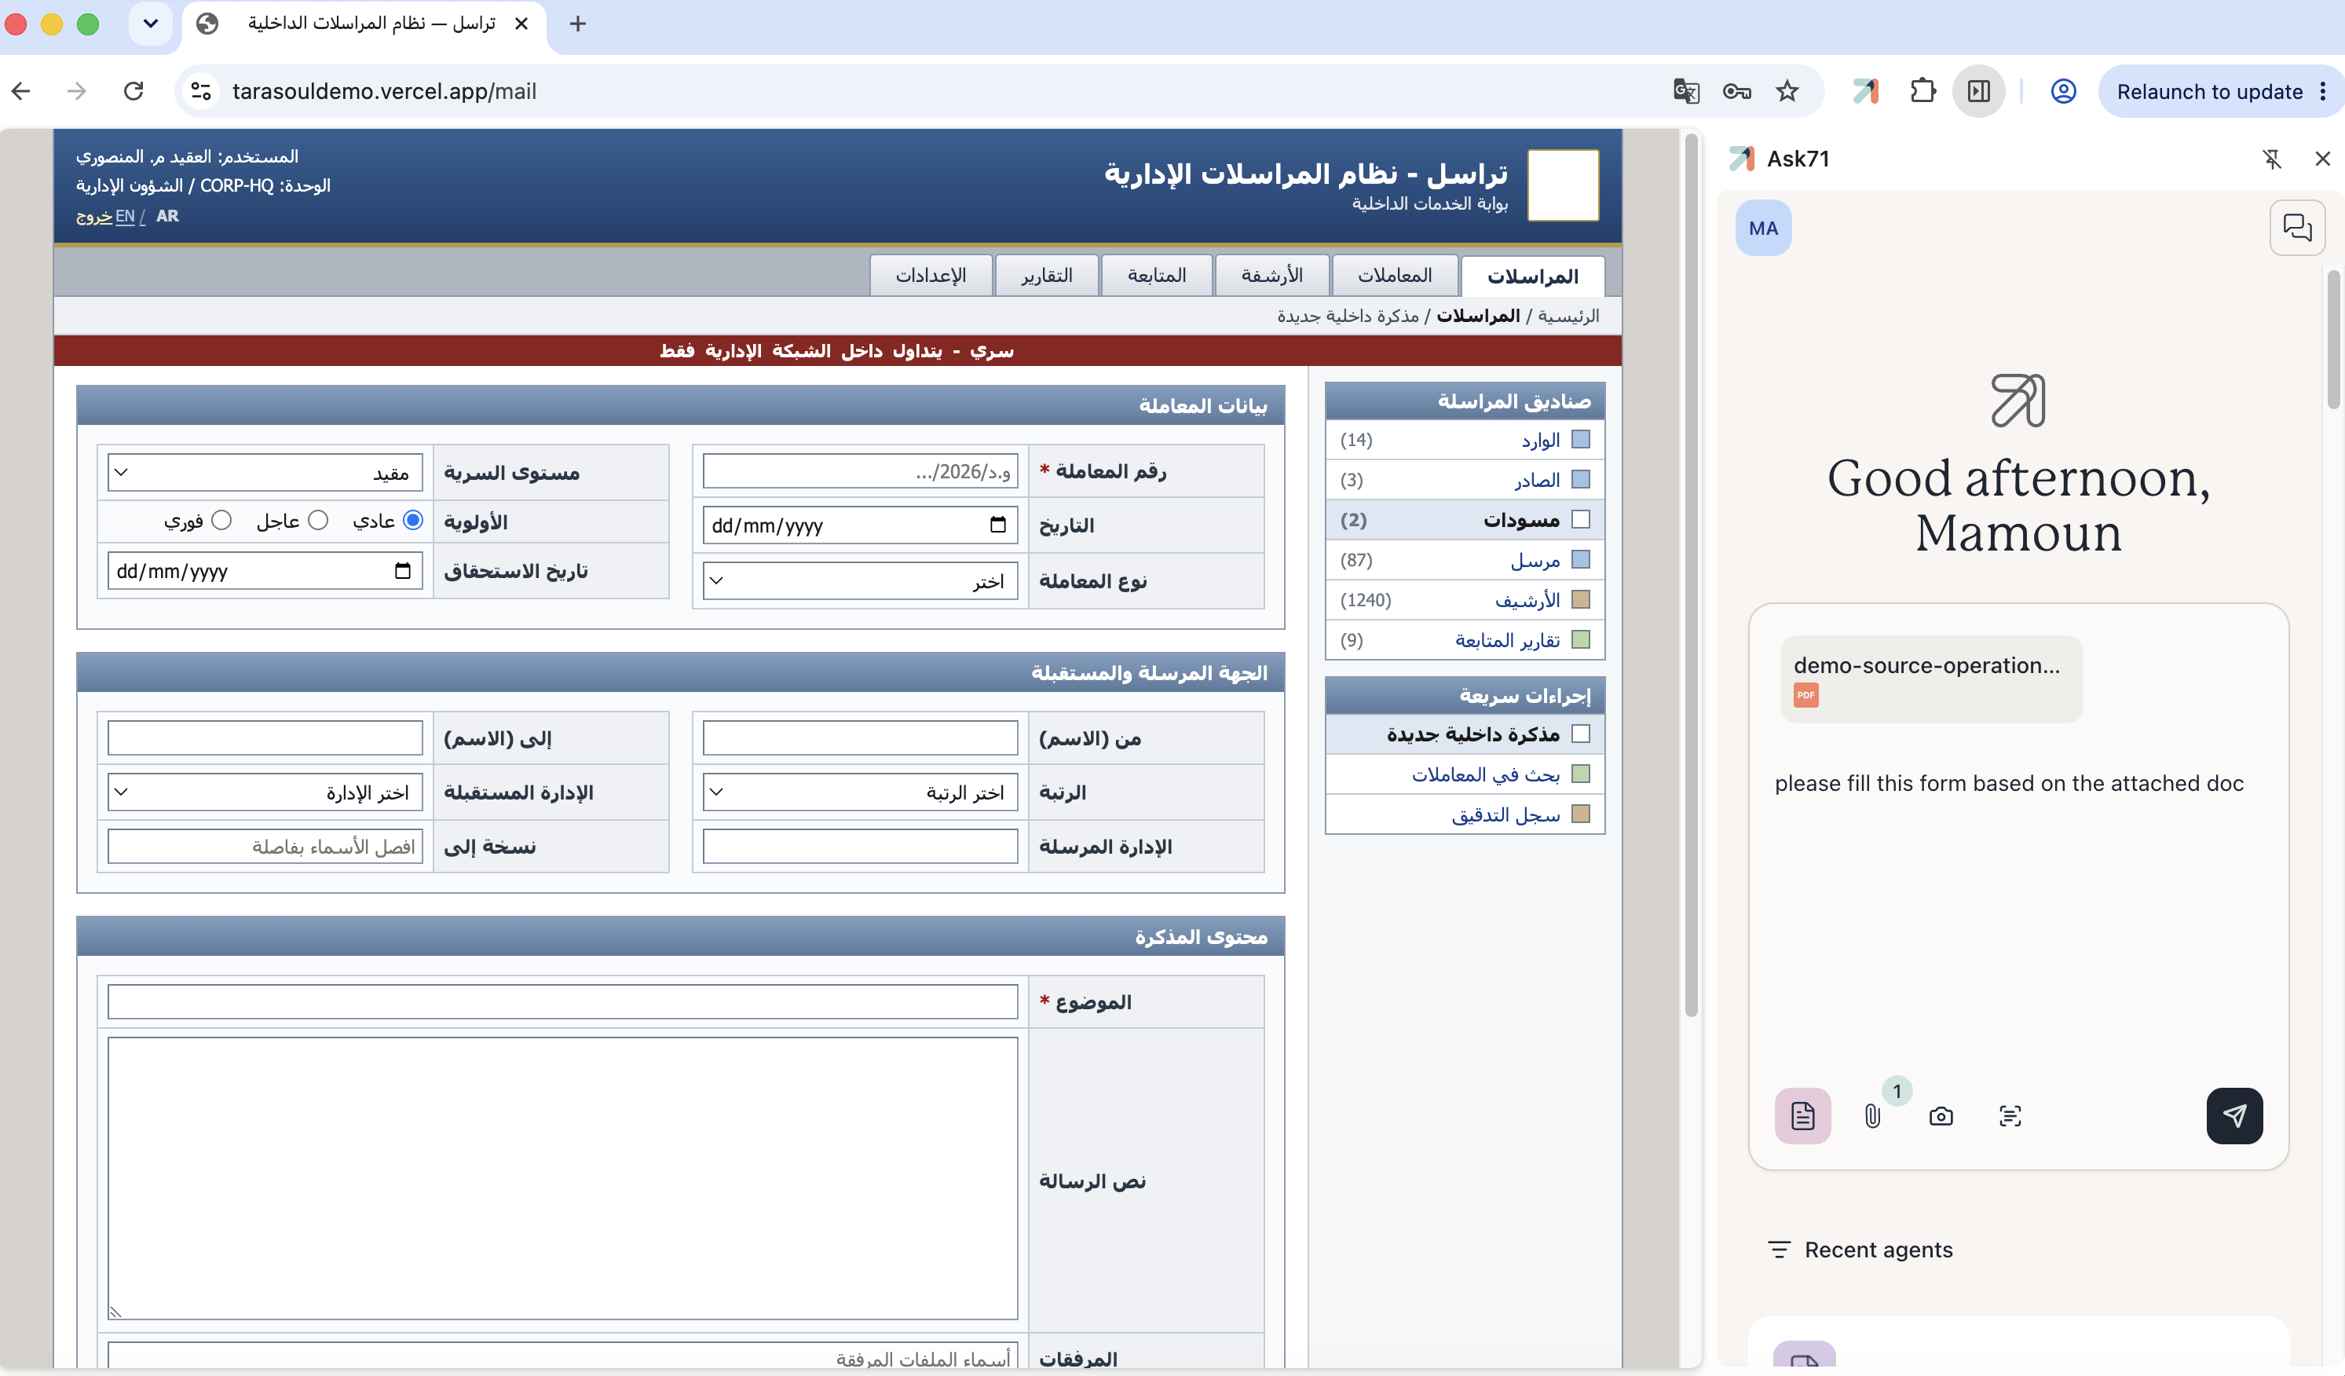The height and width of the screenshot is (1376, 2345).
Task: Open the Chrome profile icon
Action: coord(2063,91)
